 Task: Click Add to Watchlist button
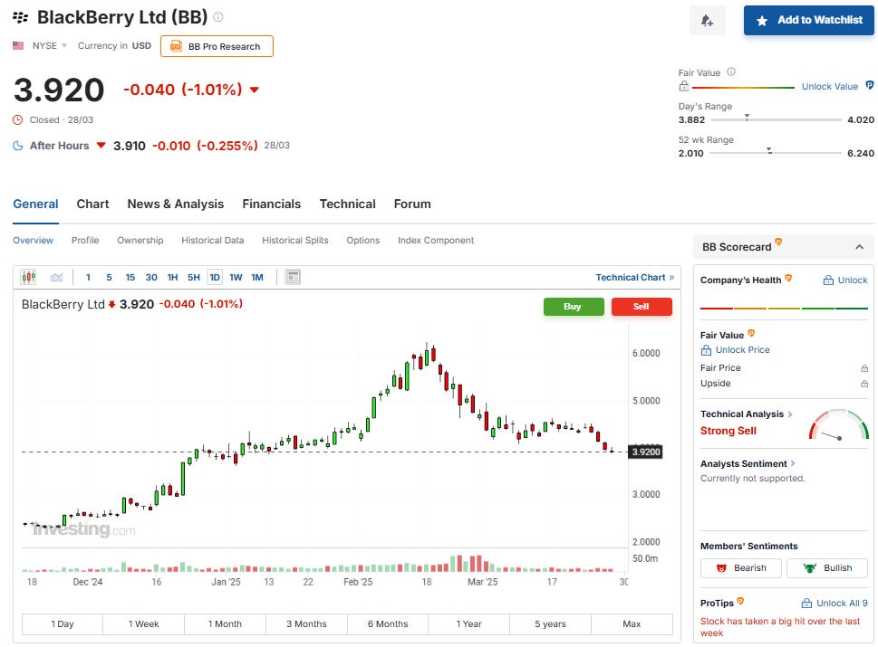click(x=808, y=20)
